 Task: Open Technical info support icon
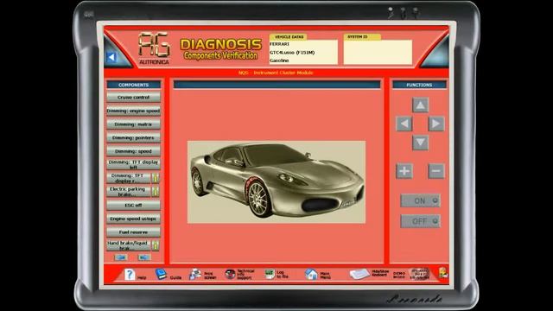point(230,274)
